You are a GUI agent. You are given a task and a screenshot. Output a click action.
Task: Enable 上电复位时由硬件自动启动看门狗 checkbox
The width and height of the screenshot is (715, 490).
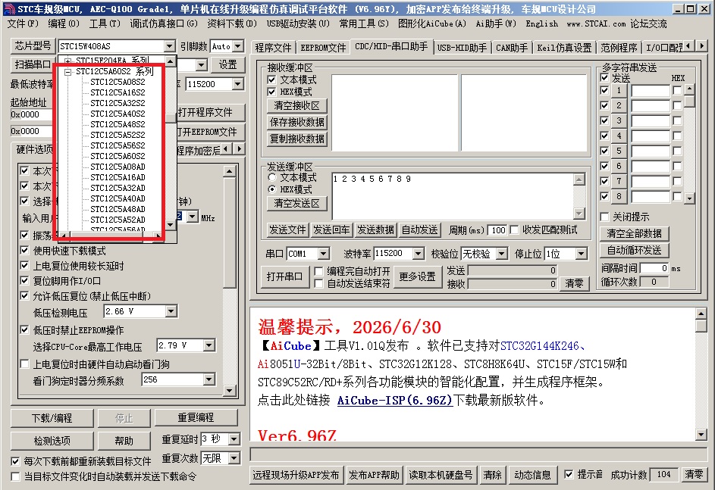click(x=25, y=364)
